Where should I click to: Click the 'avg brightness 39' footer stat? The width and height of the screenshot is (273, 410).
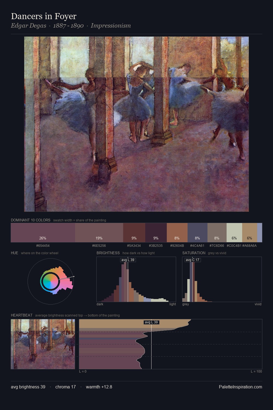(28, 387)
